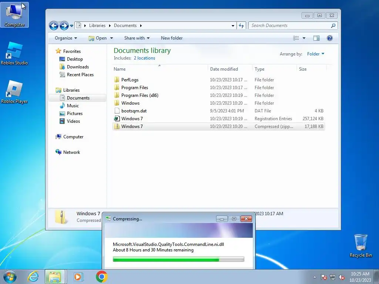The width and height of the screenshot is (379, 284).
Task: Toggle the preview pane
Action: 316,38
